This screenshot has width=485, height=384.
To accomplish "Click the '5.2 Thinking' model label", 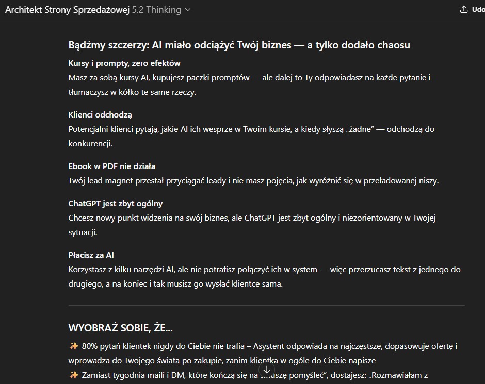I will 156,10.
